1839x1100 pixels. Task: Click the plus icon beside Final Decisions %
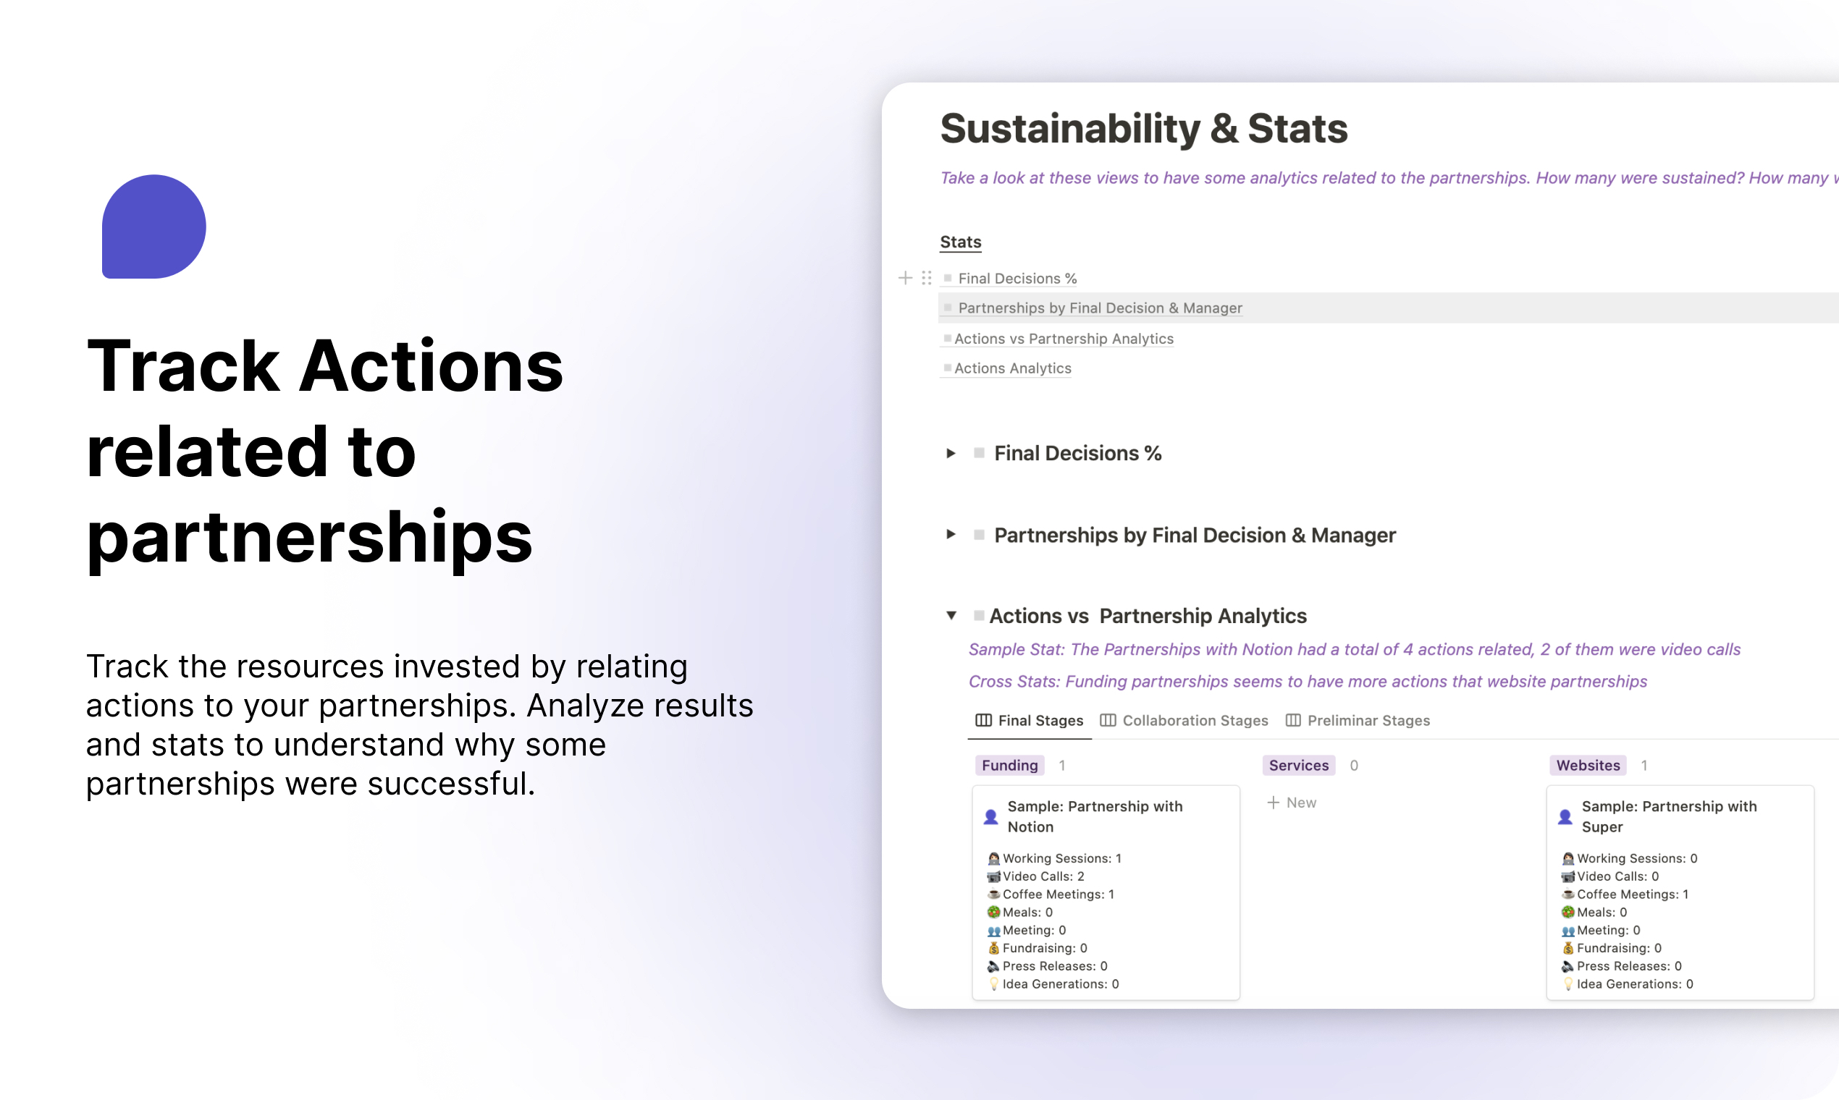905,278
